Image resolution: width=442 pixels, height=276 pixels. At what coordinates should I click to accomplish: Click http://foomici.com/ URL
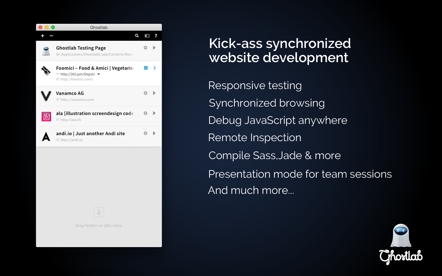coord(77,79)
